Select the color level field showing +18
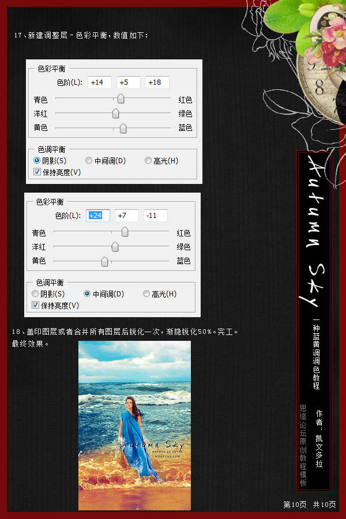The height and width of the screenshot is (519, 346). pyautogui.click(x=157, y=82)
